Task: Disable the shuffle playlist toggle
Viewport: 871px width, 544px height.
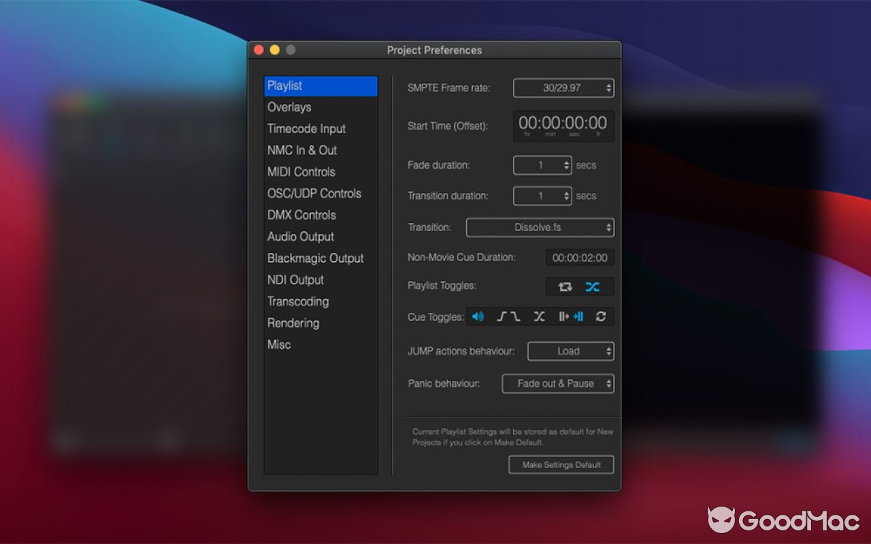Action: tap(592, 286)
